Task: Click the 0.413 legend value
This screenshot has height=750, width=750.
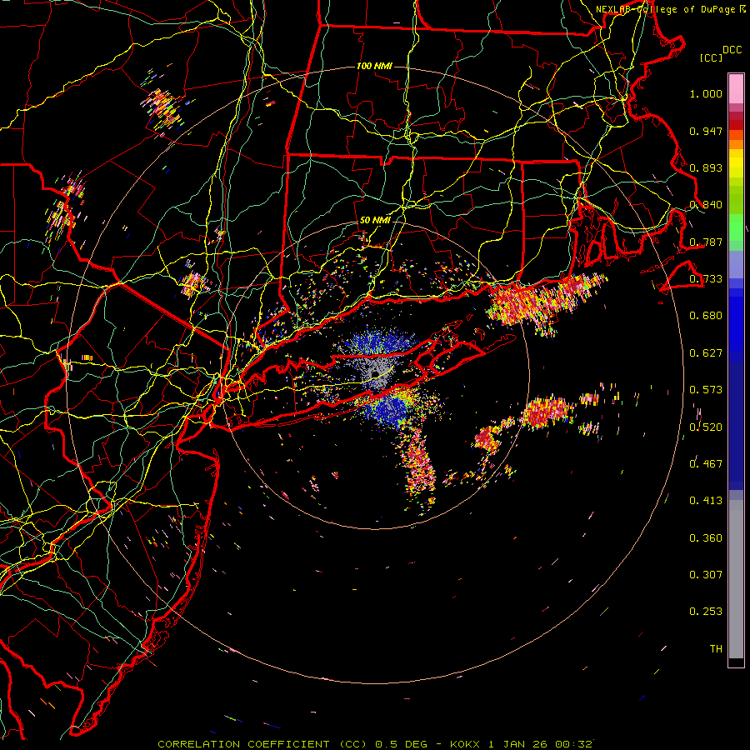Action: coord(706,501)
